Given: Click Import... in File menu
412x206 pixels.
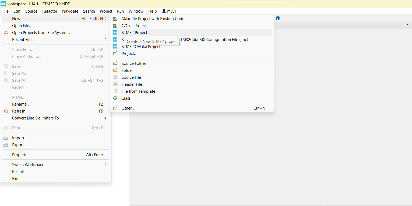Looking at the screenshot, I should point(56,138).
